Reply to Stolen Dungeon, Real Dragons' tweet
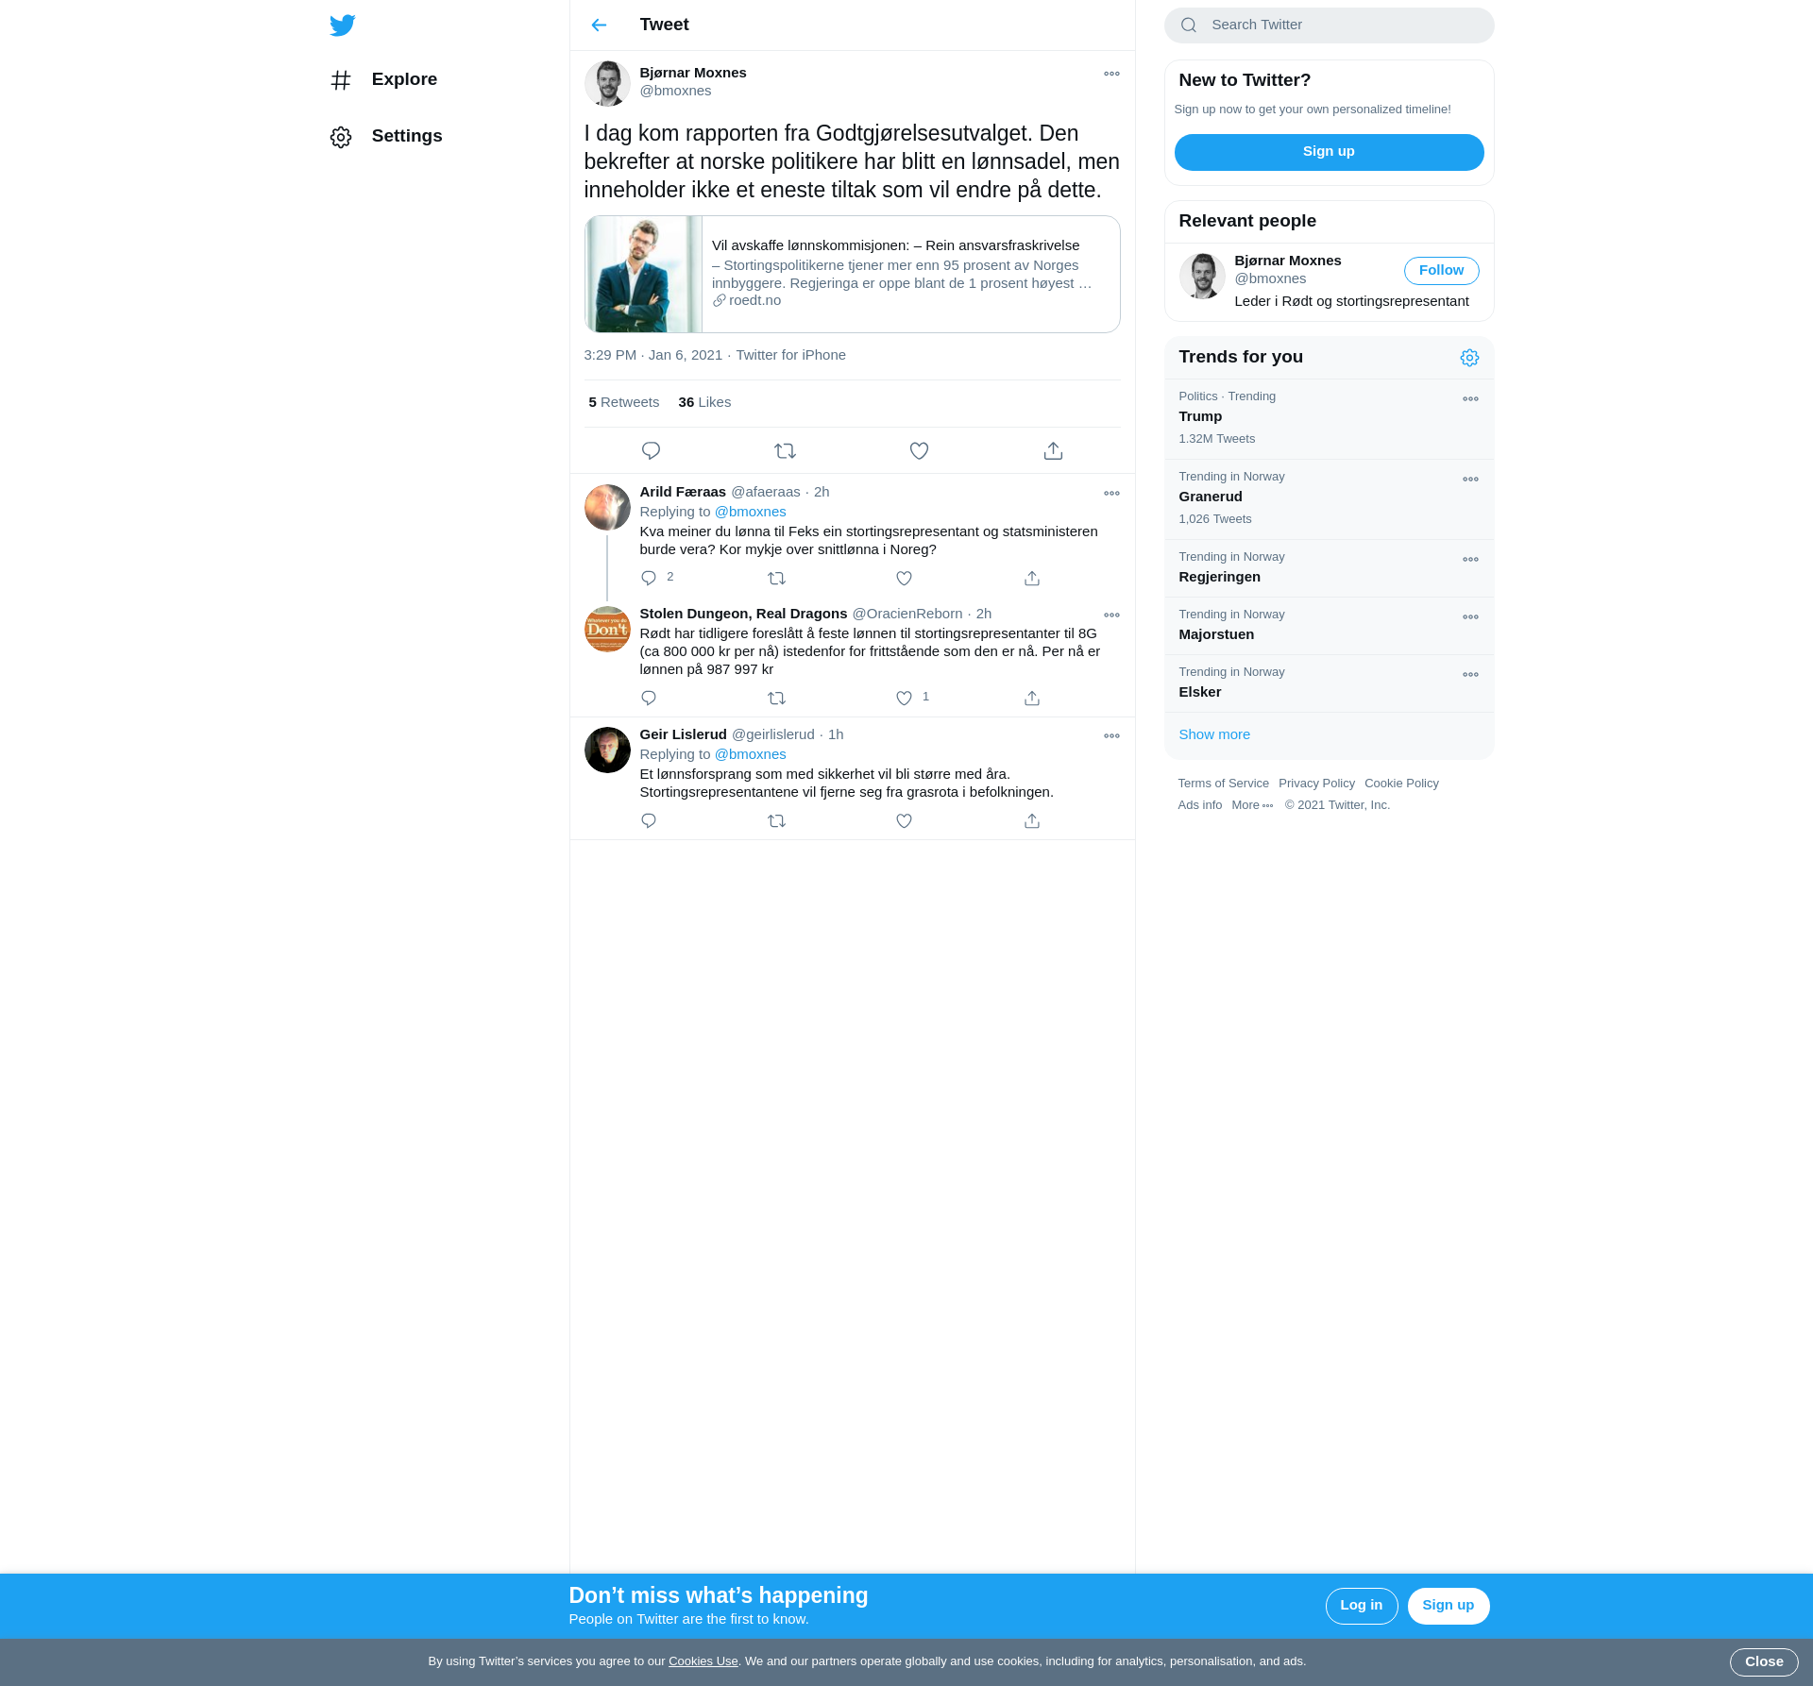This screenshot has height=1686, width=1813. (x=649, y=698)
